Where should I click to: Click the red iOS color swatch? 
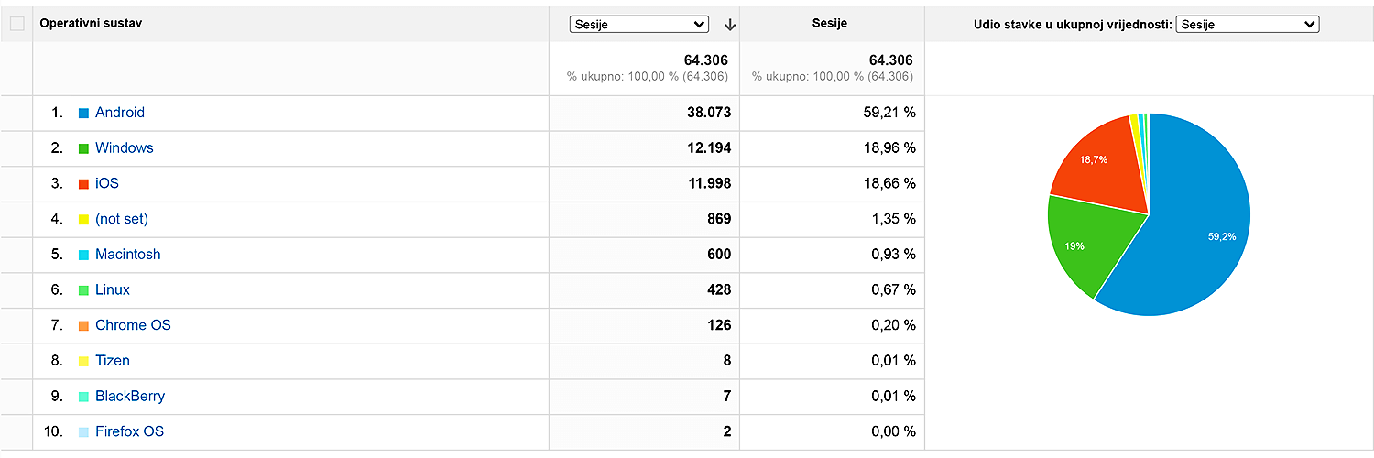[83, 183]
